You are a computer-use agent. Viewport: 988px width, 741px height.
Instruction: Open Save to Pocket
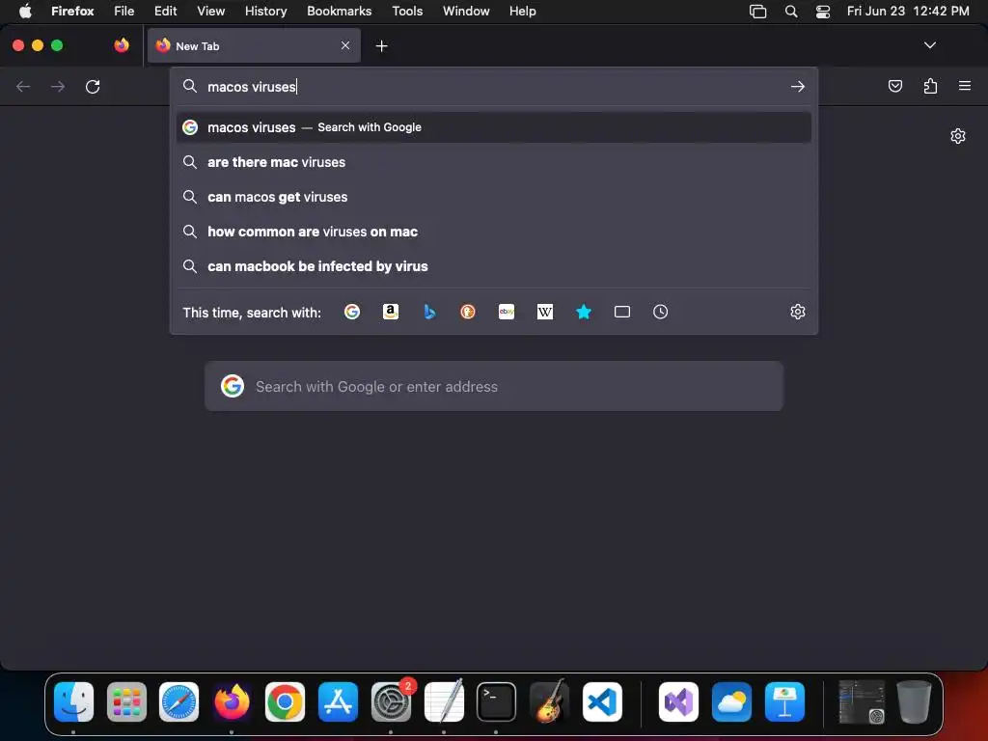click(x=894, y=86)
